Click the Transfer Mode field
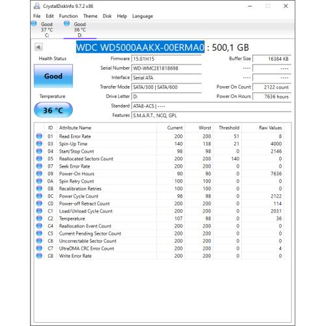 pyautogui.click(x=166, y=87)
